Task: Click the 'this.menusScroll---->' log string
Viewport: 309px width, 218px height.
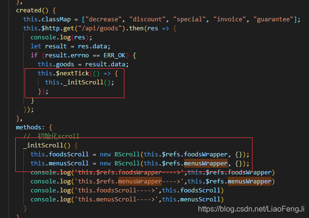Action: tap(116, 200)
